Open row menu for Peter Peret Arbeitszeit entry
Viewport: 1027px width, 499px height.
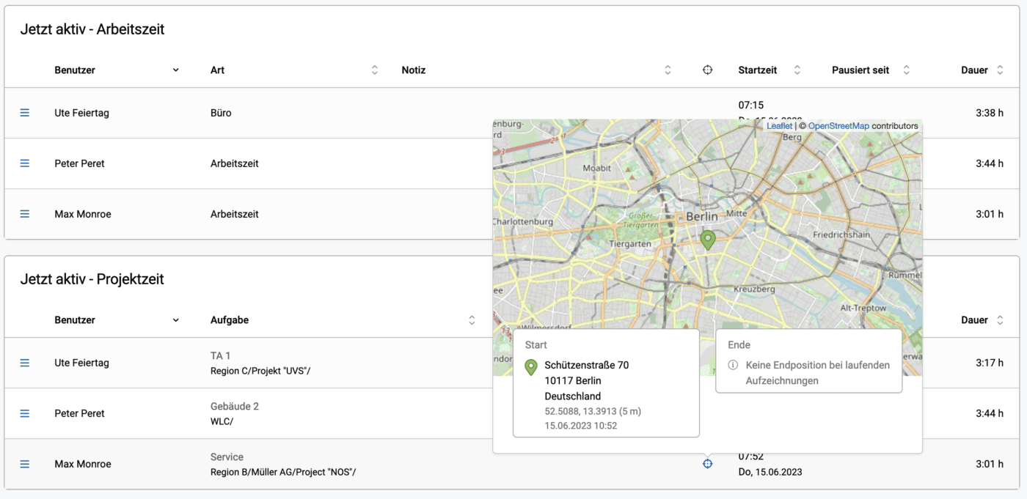point(24,163)
